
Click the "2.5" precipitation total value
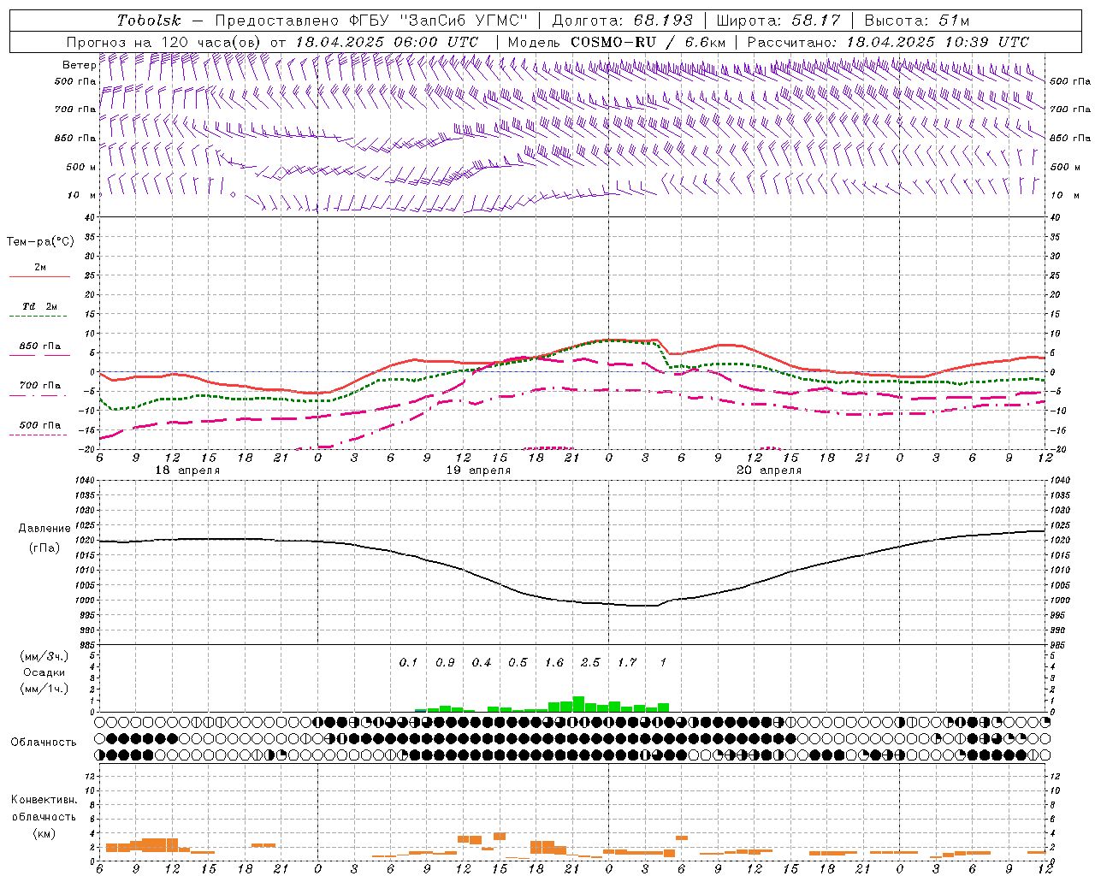(x=590, y=663)
